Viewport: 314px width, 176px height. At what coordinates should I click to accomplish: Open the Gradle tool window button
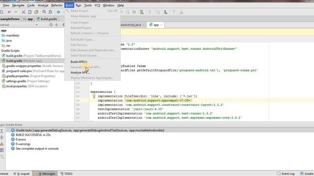(307, 174)
